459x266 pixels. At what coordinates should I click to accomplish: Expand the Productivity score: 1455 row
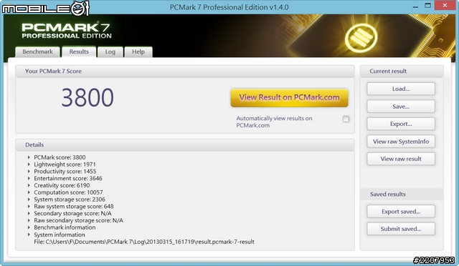(29, 172)
